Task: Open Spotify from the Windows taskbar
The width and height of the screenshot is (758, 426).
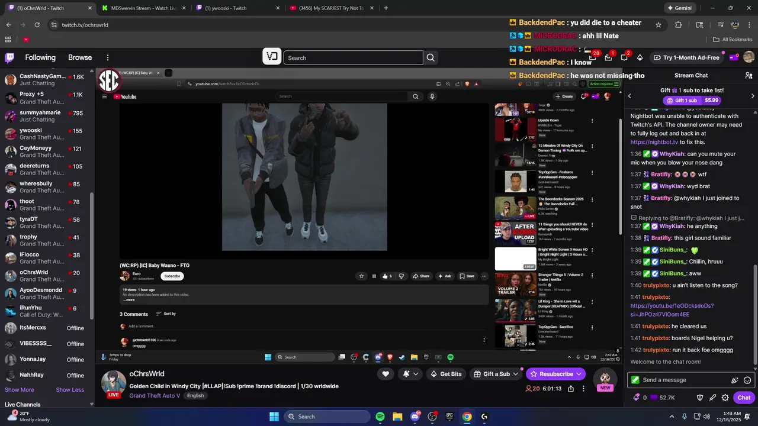Action: click(x=380, y=417)
